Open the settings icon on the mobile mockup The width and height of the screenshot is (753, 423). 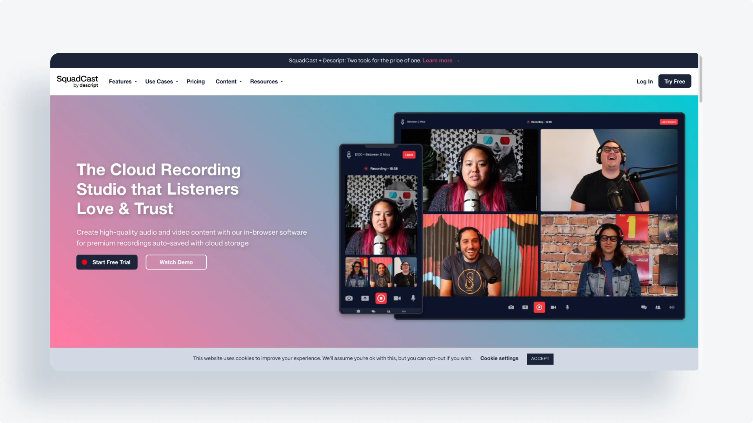click(358, 311)
